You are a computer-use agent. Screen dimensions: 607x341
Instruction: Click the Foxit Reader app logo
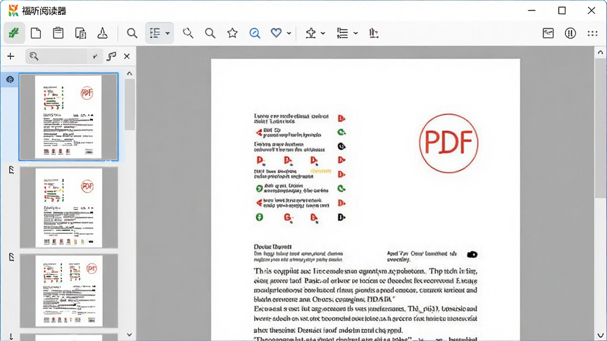tap(14, 11)
